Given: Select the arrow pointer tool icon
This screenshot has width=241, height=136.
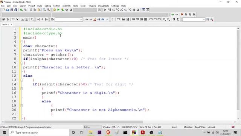Looking at the screenshot, I should tap(113, 19).
